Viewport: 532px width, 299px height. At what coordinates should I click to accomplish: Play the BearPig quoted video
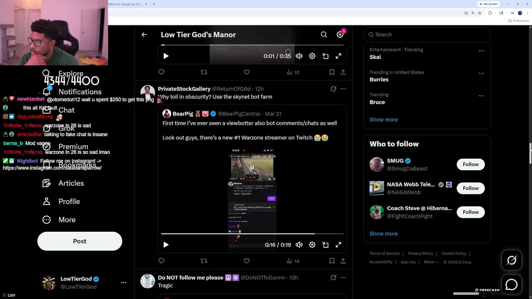tap(166, 245)
